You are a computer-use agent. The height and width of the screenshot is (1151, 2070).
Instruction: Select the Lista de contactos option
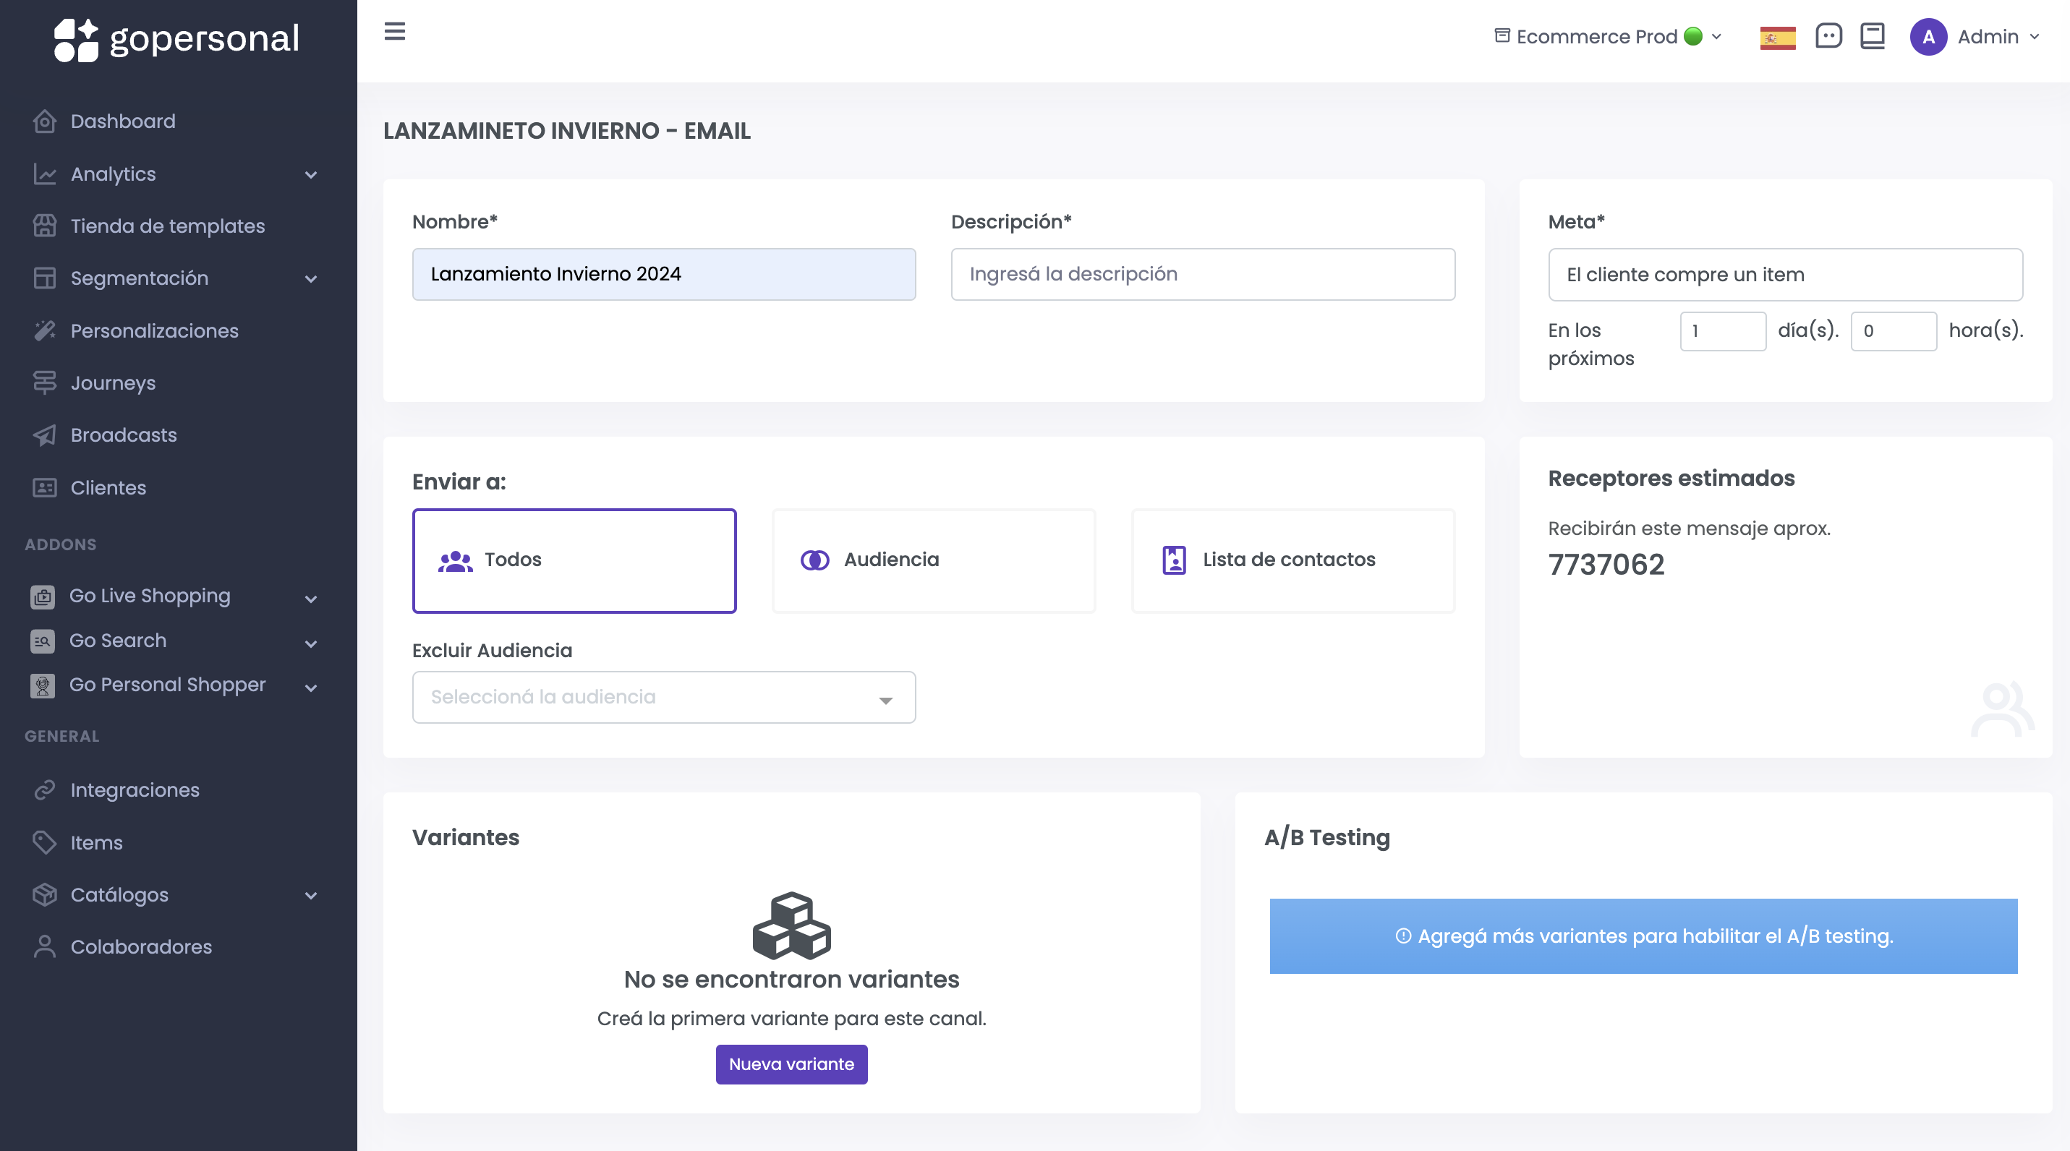click(1292, 560)
